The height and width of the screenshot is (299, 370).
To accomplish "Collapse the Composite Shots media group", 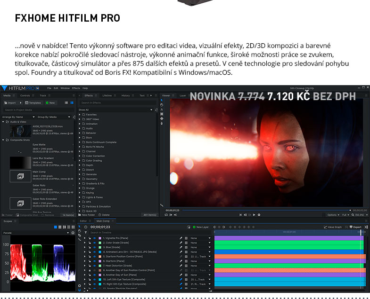I will 3,140.
